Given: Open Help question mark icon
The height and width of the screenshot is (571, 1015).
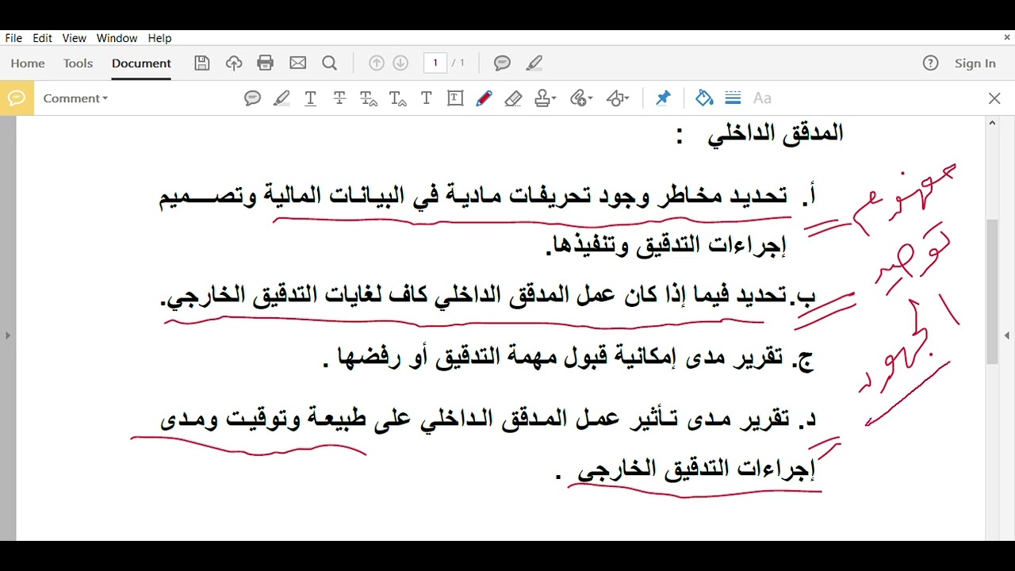Looking at the screenshot, I should point(931,63).
